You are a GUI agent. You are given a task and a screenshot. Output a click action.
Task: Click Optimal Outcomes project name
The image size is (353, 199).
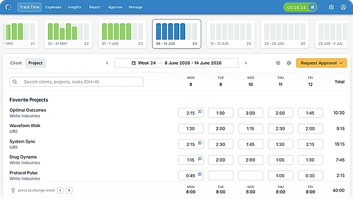28,110
